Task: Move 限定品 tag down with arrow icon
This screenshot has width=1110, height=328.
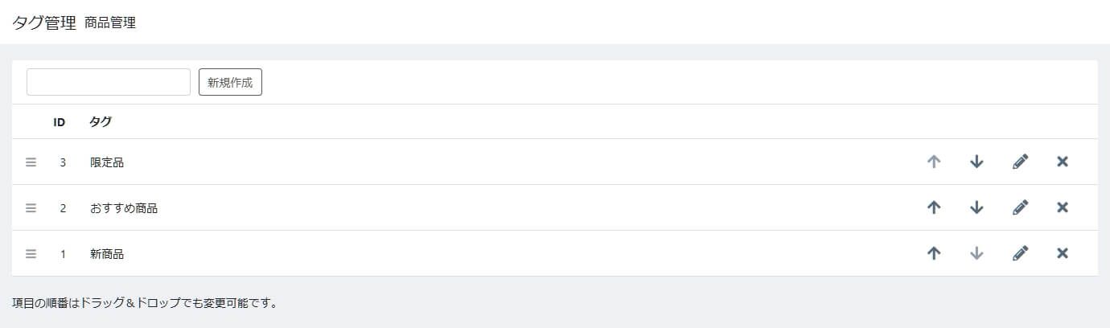Action: pos(976,162)
